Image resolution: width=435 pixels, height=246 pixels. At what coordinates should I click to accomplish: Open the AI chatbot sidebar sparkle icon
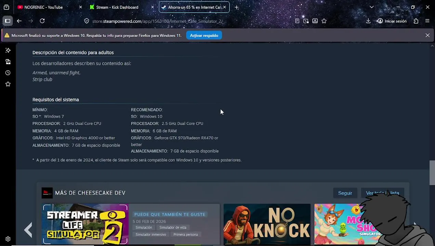tap(8, 50)
